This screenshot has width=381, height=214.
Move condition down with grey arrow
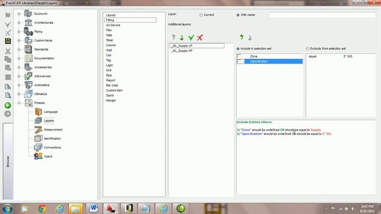[250, 37]
